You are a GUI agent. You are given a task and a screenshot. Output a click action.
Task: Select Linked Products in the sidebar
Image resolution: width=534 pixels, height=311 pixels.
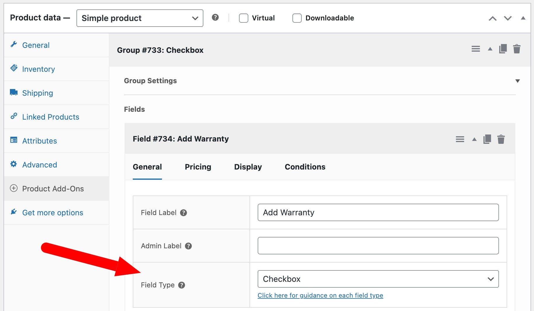50,117
